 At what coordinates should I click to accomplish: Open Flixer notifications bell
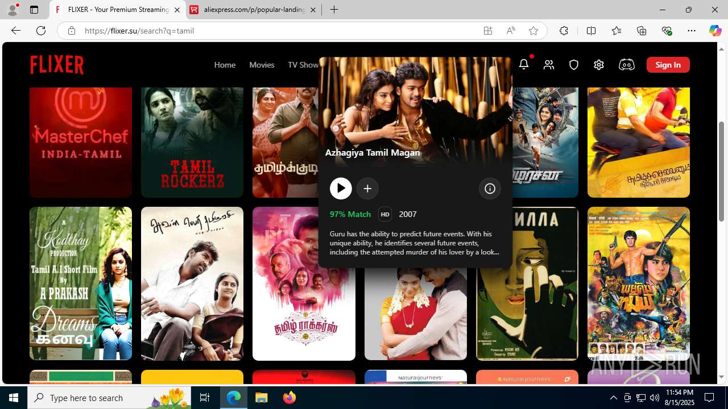pos(524,65)
